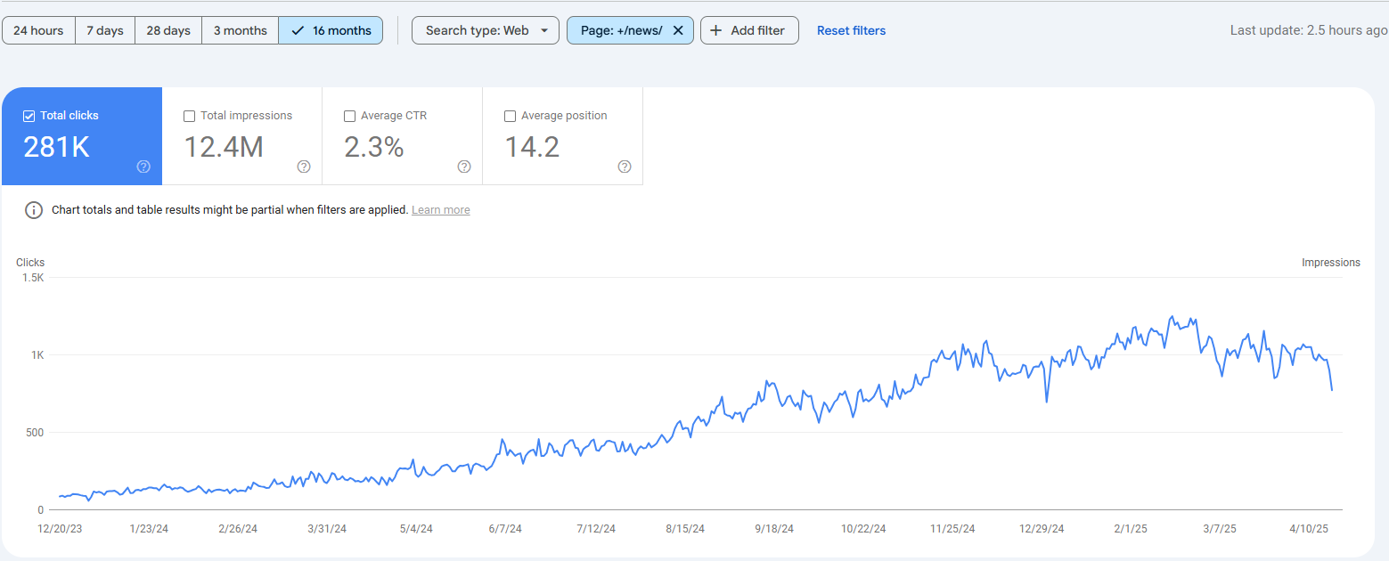Enable the Average CTR checkbox
1389x561 pixels.
click(x=349, y=116)
